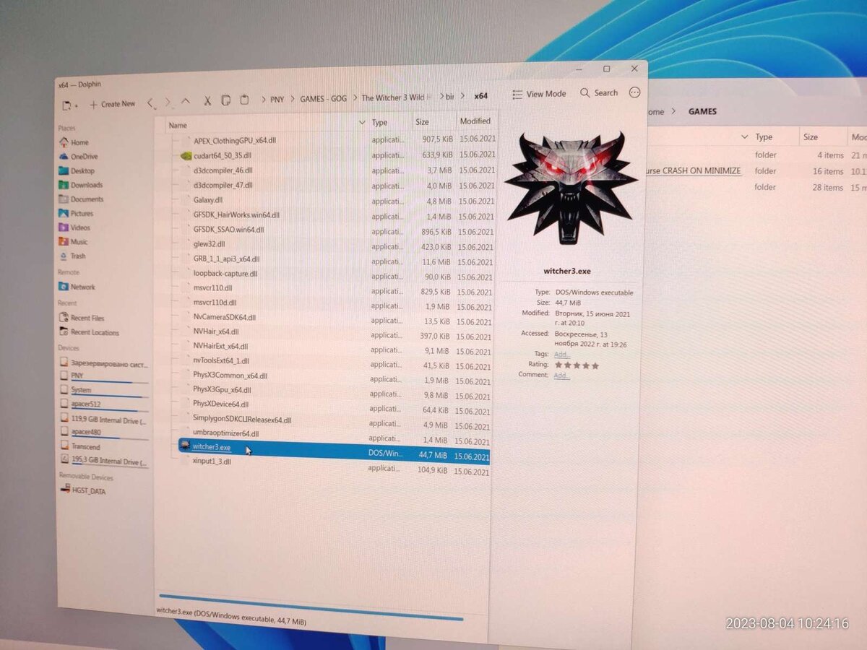This screenshot has height=650, width=867.
Task: Open PNY in the breadcrumb path
Action: click(277, 99)
